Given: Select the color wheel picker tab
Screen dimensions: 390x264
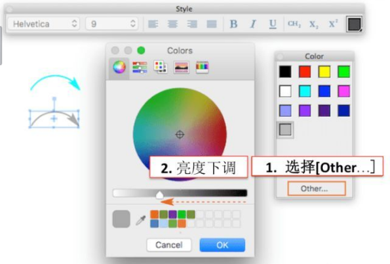Looking at the screenshot, I should coord(119,67).
